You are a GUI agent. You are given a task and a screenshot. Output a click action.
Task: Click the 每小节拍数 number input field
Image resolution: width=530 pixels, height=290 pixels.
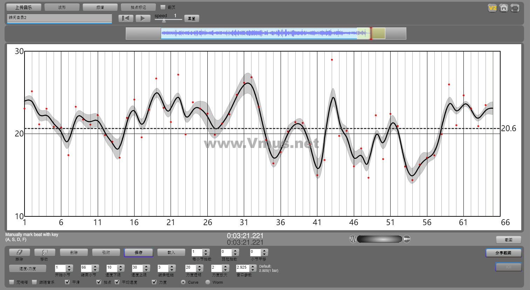tap(197, 252)
